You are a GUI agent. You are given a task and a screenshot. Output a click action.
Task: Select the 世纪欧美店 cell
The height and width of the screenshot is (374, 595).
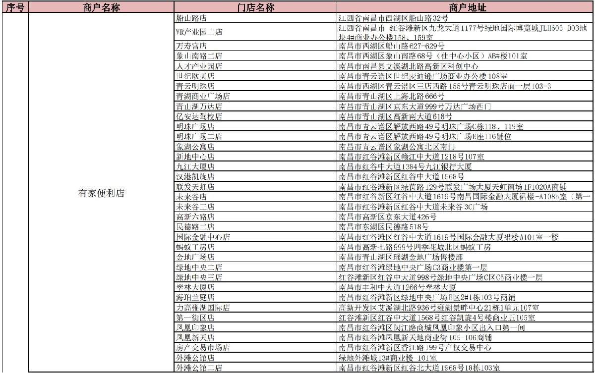point(255,76)
